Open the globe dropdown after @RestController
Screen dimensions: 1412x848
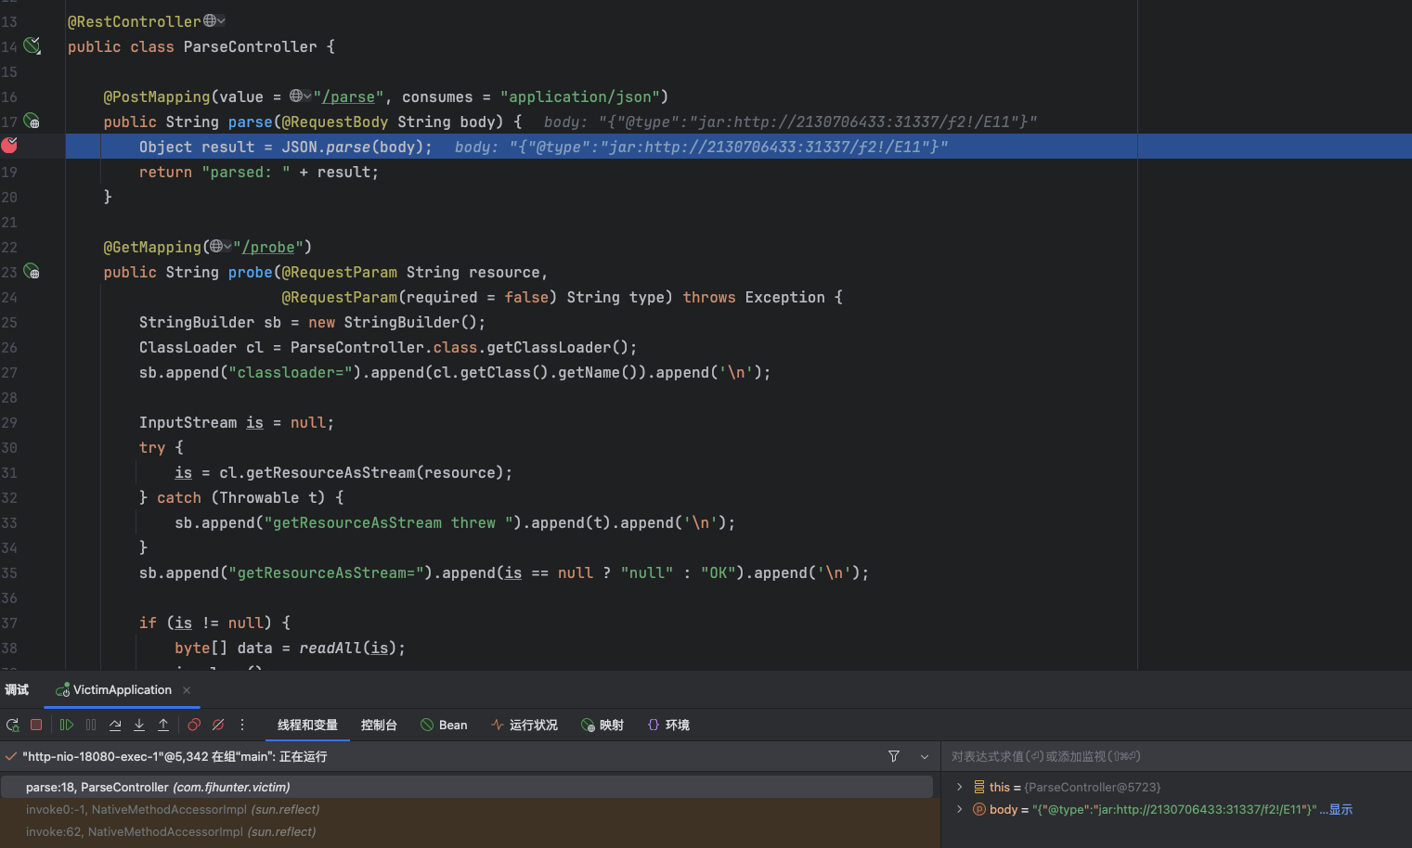(214, 20)
